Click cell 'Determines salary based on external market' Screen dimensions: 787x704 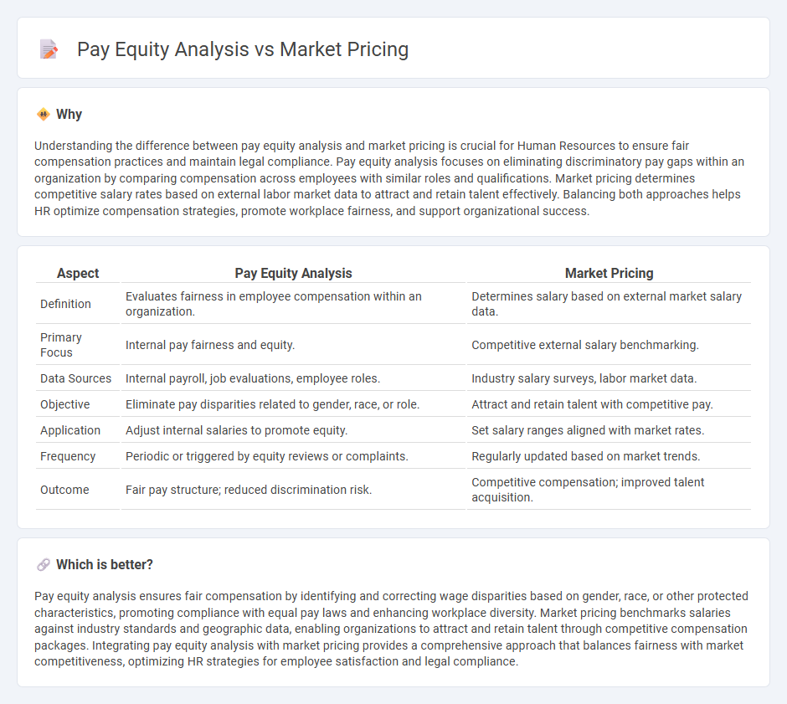pos(609,304)
